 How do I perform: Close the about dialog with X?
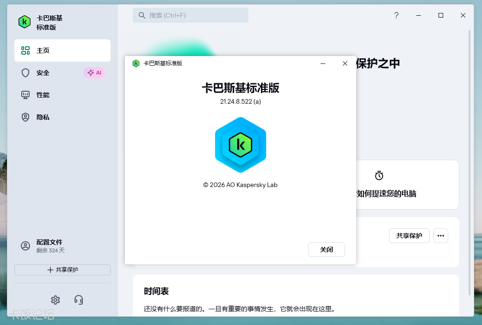click(345, 63)
